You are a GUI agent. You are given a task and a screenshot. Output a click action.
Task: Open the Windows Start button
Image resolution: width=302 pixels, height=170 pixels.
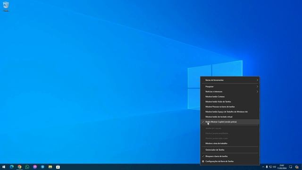pyautogui.click(x=4, y=167)
